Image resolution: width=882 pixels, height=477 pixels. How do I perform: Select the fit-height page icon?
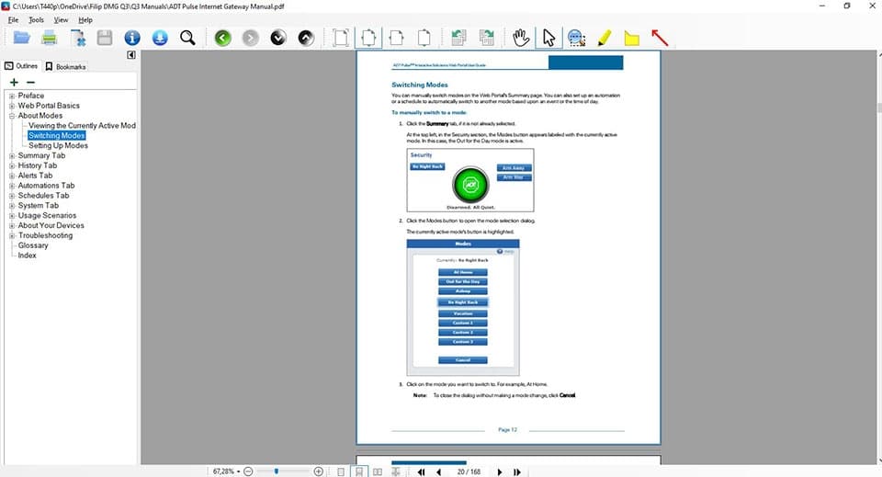424,38
